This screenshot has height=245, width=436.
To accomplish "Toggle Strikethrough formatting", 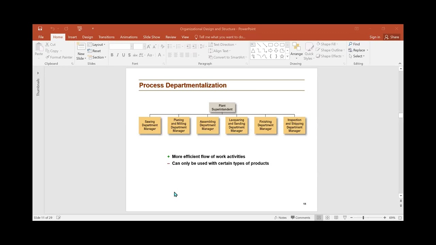I will [x=135, y=55].
